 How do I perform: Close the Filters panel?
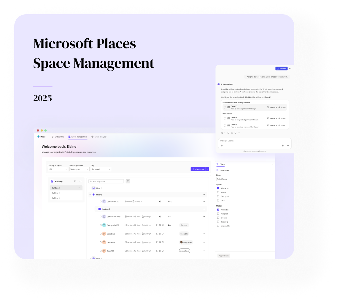(273, 164)
